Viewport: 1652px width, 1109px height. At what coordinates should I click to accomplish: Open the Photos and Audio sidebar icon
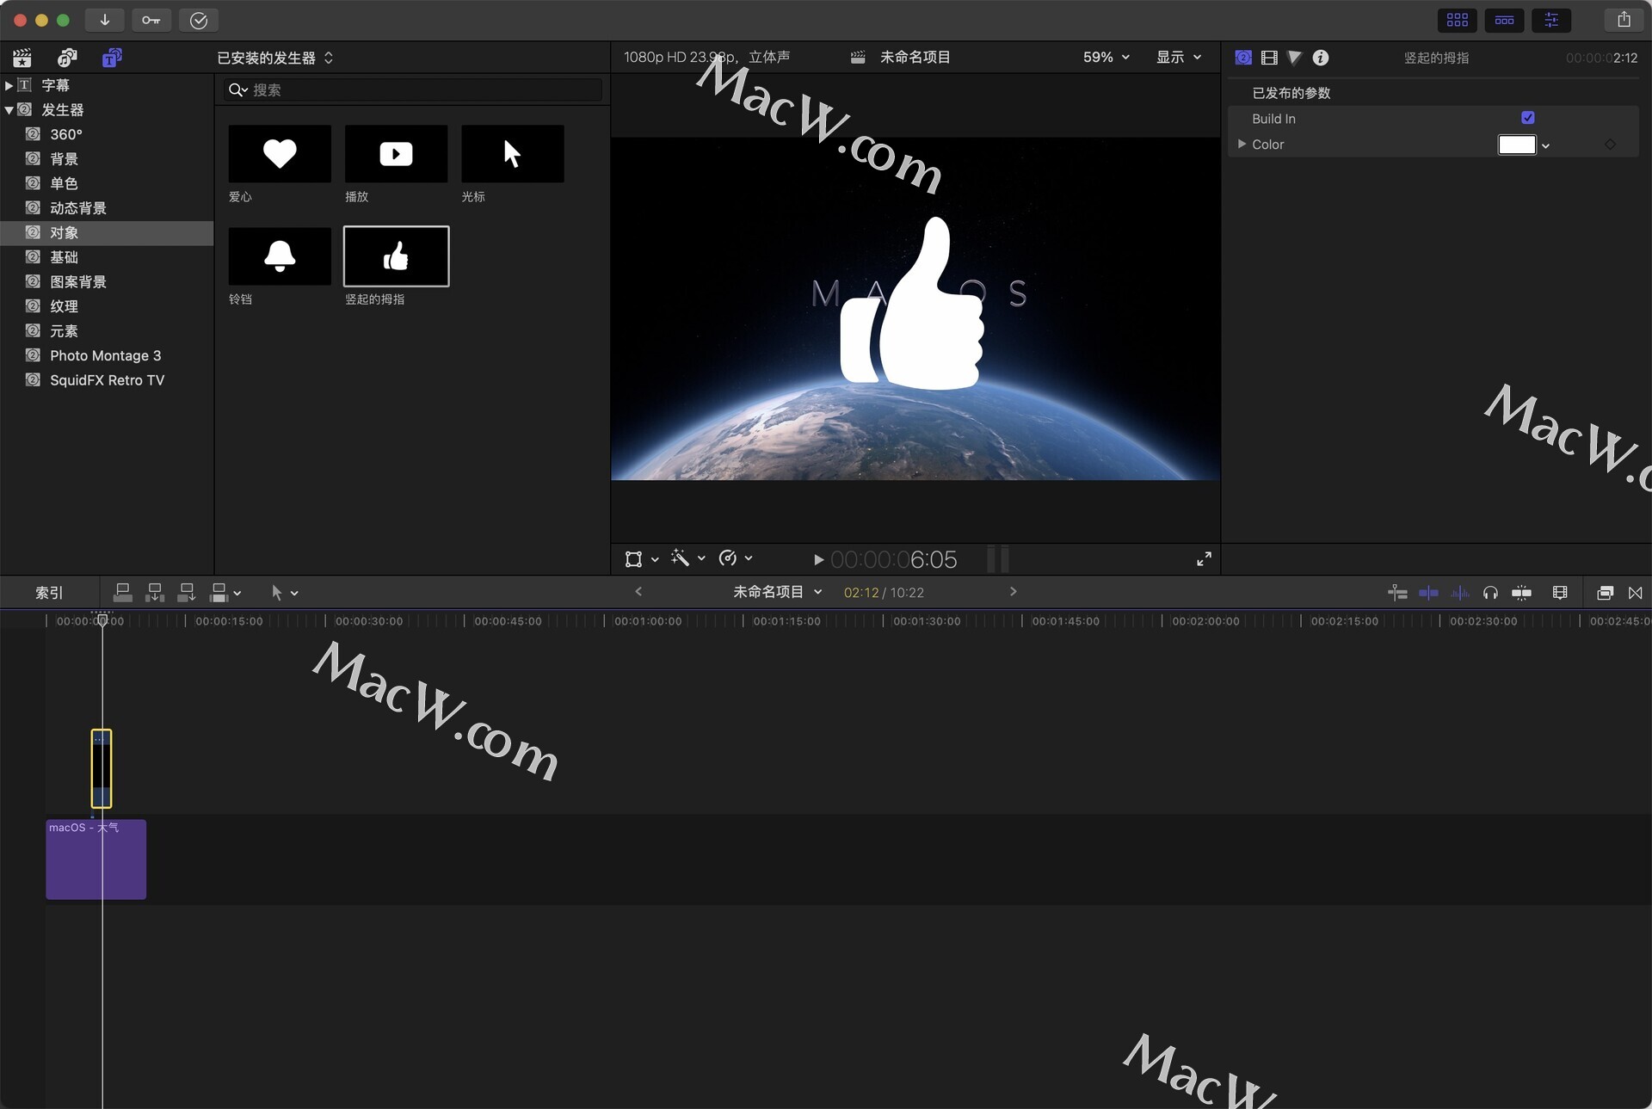click(x=67, y=58)
